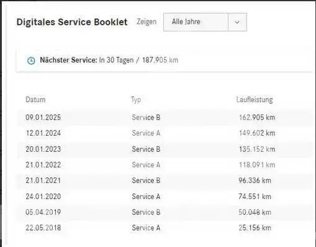Open the 24.01.2020 service record

[x=165, y=197]
